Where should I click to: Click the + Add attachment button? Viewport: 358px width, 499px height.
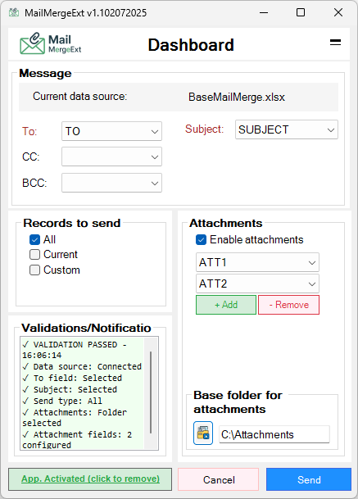click(x=226, y=305)
